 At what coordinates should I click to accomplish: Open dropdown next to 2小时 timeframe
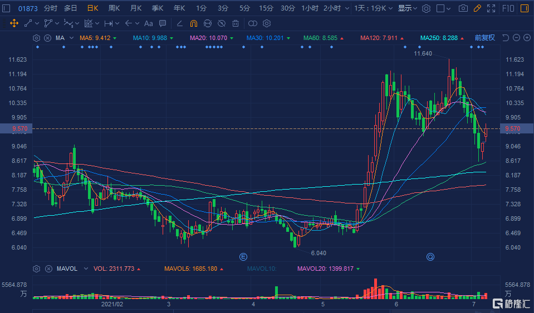click(347, 8)
